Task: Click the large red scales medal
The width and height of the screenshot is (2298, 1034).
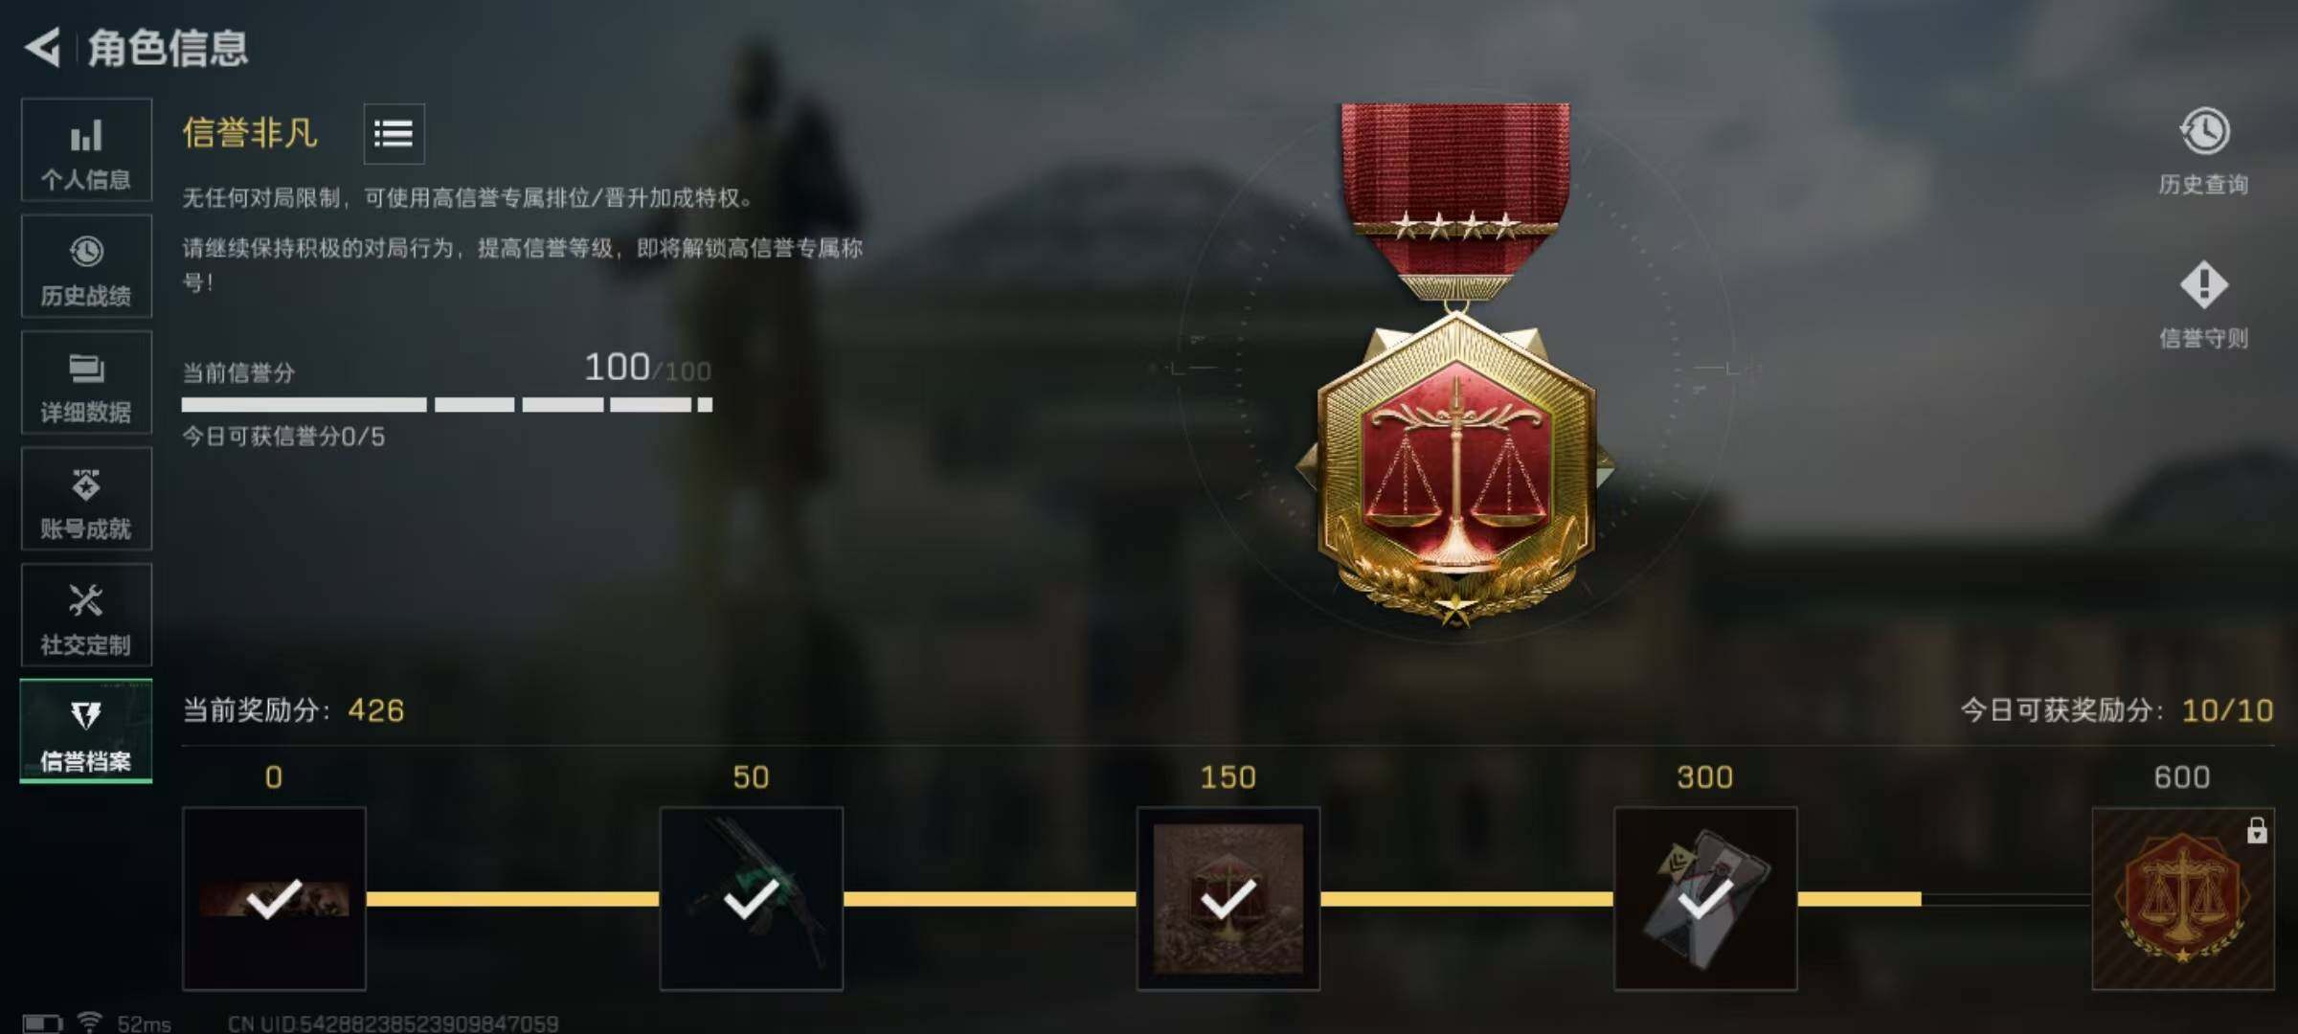Action: (x=1455, y=364)
